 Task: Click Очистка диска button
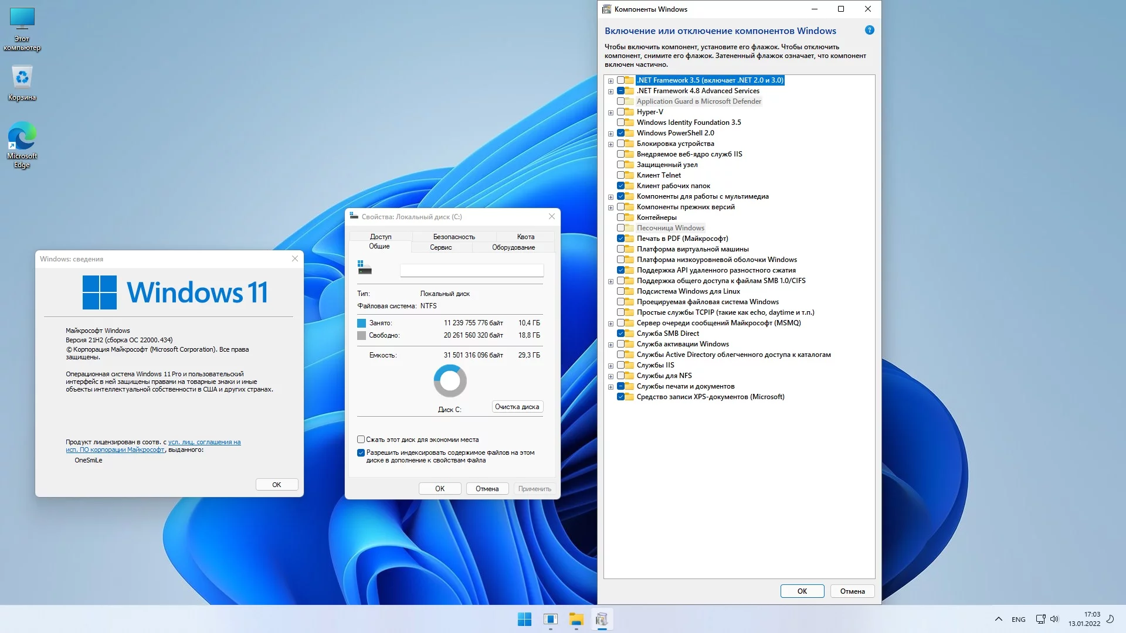(x=517, y=407)
